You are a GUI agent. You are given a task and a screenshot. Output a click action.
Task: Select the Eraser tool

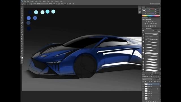[x=22, y=32]
